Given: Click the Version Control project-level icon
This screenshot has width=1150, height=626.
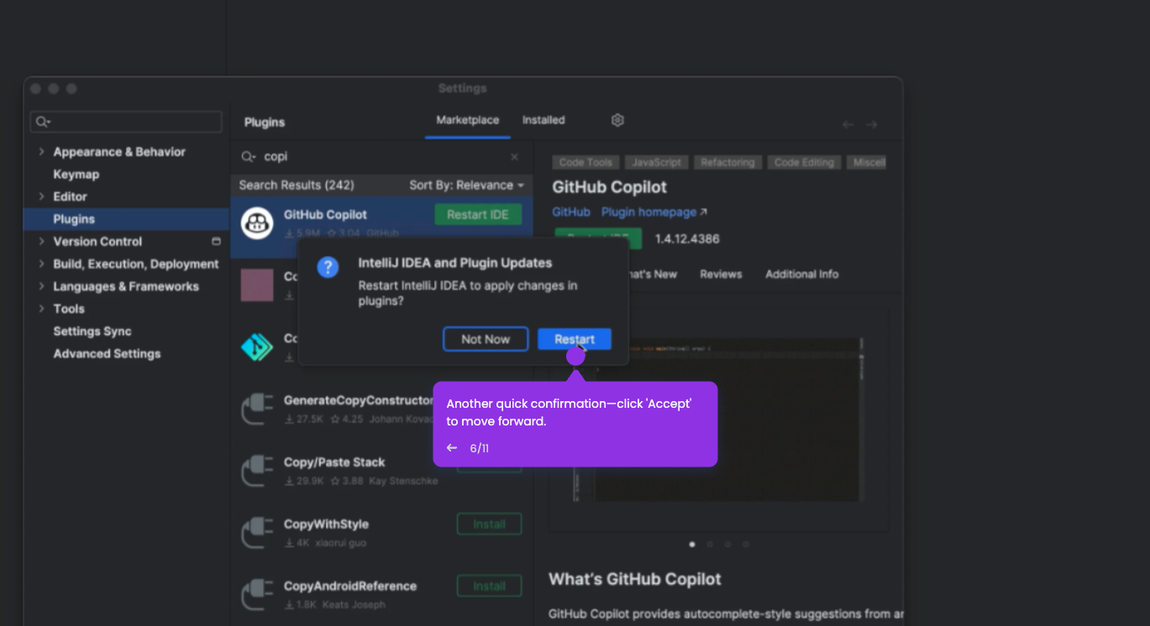Looking at the screenshot, I should point(216,242).
